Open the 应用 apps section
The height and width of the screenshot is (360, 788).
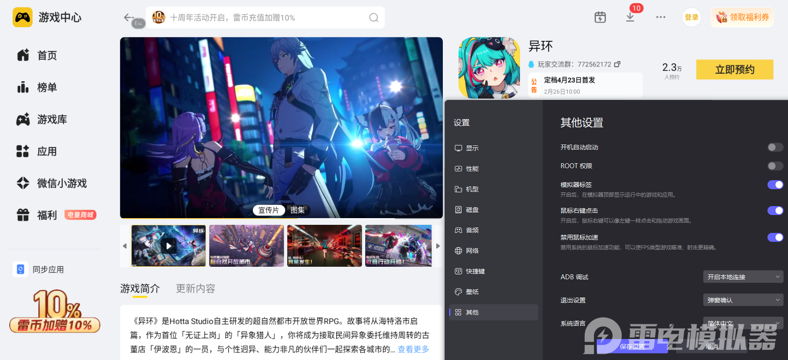(x=37, y=152)
